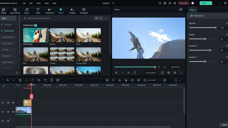Click the Speed stopwatch icon
Screen dimensions: 228x128
click(x=51, y=80)
